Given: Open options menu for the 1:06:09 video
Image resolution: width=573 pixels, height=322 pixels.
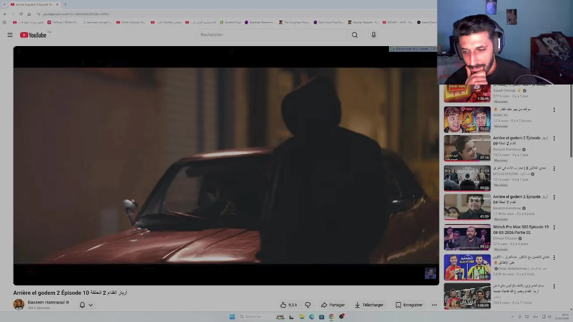Looking at the screenshot, I should (554, 286).
